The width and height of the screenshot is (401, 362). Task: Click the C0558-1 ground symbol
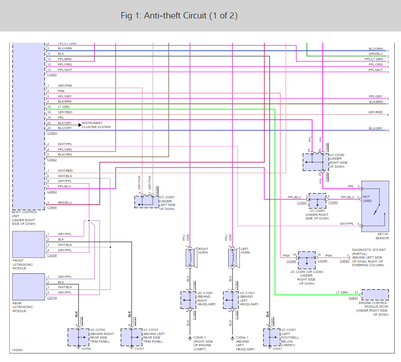pos(190,339)
